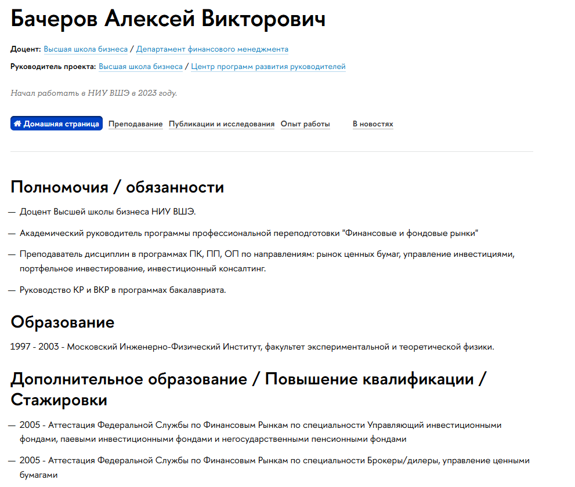Click the 'Доцент:' label
The width and height of the screenshot is (575, 487).
pos(26,49)
